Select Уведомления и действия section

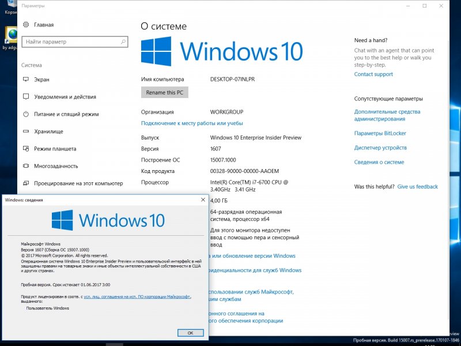point(65,97)
